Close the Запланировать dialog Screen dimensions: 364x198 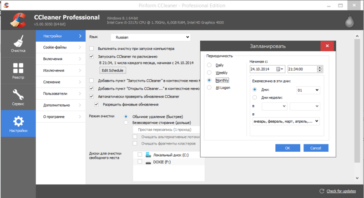point(327,46)
